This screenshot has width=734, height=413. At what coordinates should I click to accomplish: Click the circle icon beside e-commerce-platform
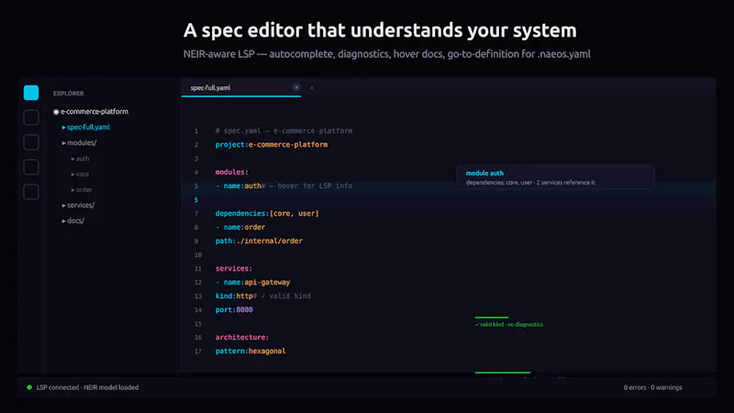coord(56,112)
